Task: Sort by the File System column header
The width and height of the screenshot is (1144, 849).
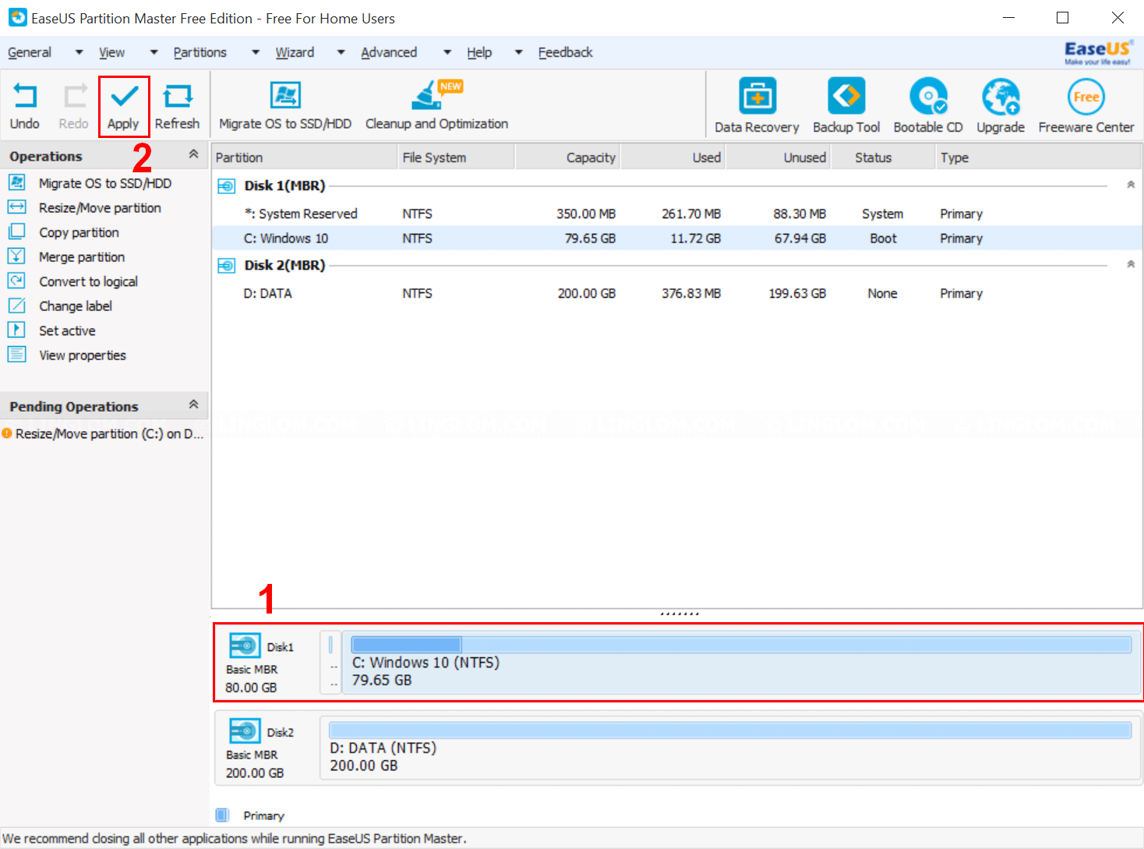Action: [456, 157]
